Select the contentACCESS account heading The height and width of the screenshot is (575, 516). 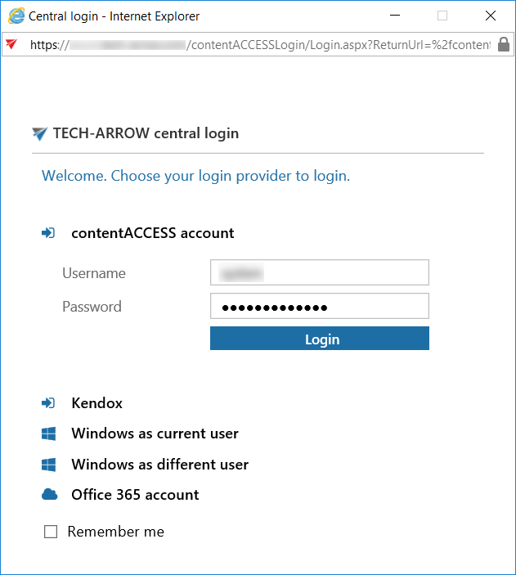pos(152,233)
